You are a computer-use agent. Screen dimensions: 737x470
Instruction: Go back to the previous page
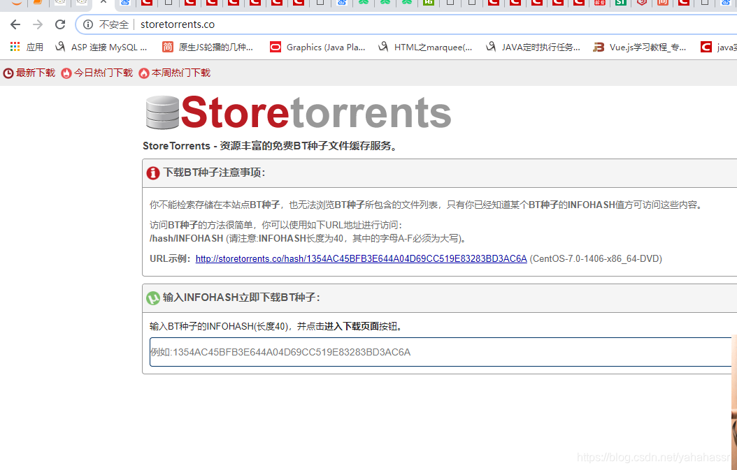tap(15, 24)
